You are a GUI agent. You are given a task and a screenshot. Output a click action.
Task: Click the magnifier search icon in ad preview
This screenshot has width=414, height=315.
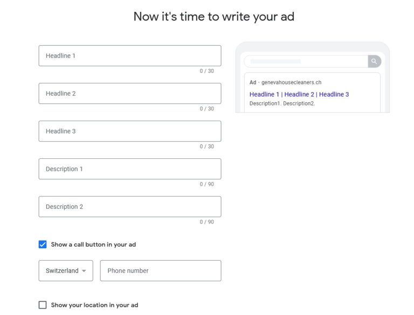pyautogui.click(x=374, y=61)
